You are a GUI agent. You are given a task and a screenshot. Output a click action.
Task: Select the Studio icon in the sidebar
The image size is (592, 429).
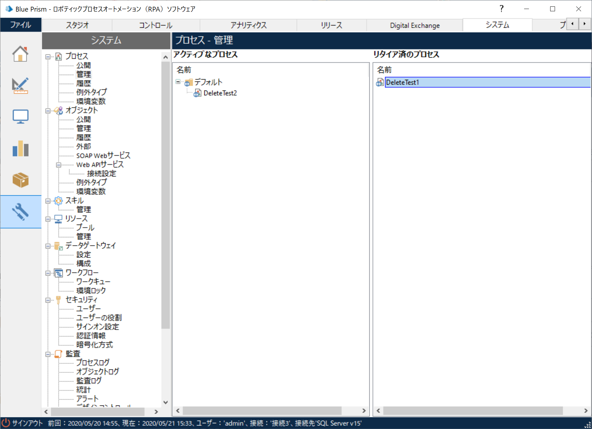coord(20,85)
